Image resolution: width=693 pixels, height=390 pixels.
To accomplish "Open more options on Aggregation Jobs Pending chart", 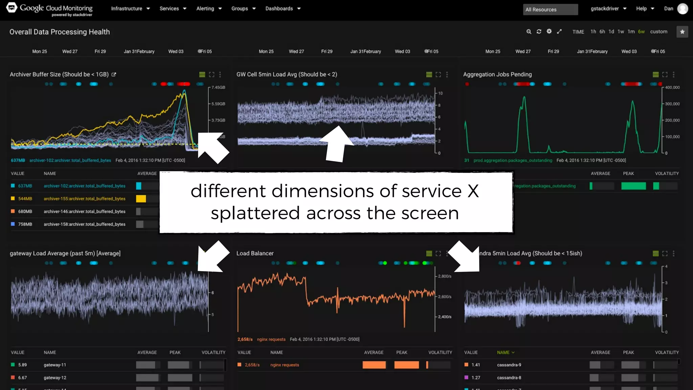I will point(673,74).
